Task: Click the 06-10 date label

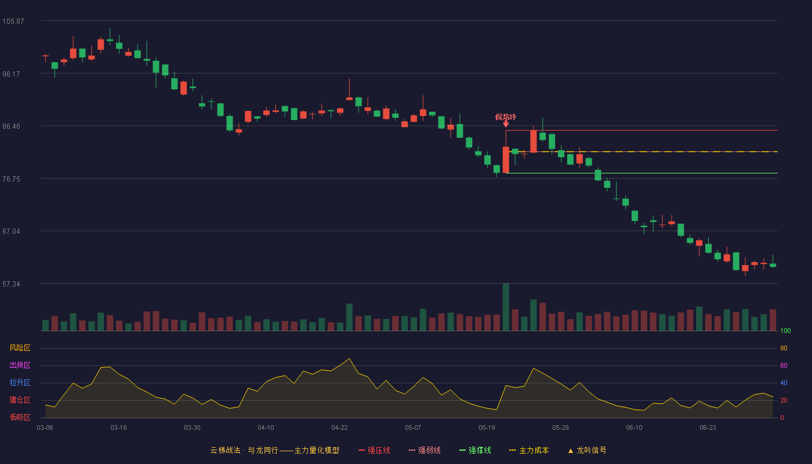Action: (634, 427)
